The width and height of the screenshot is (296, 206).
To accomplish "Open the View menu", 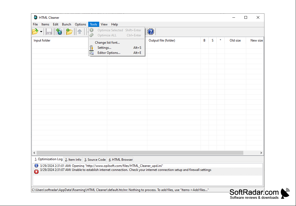I will click(x=104, y=24).
